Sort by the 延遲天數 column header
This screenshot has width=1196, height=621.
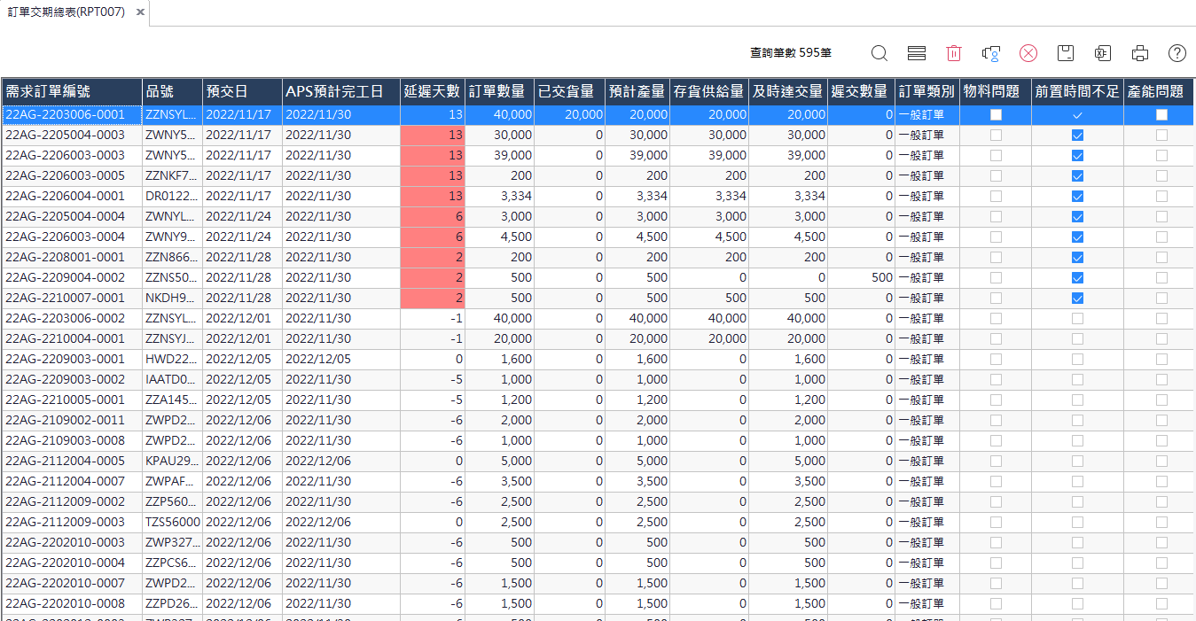click(x=433, y=91)
